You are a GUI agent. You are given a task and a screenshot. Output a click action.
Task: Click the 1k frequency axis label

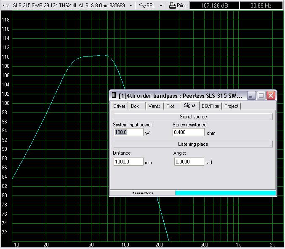[238, 245]
